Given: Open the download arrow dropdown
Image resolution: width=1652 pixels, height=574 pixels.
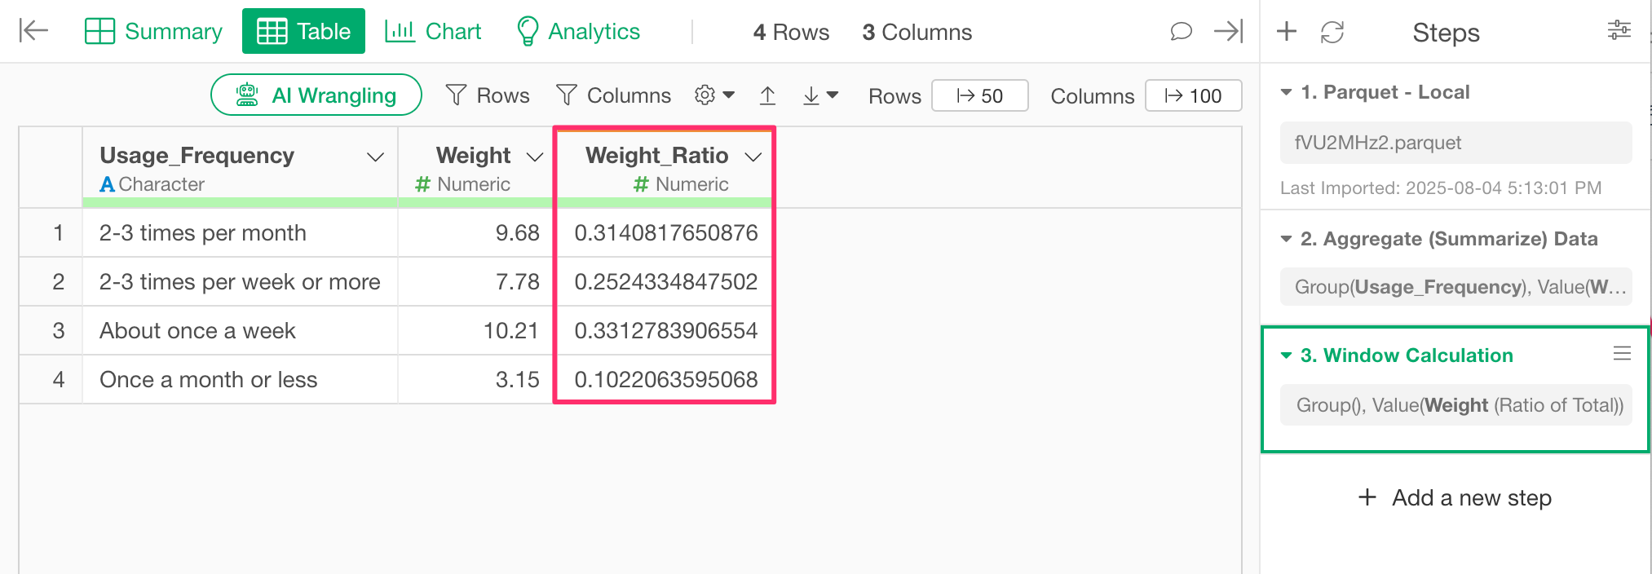Looking at the screenshot, I should pyautogui.click(x=819, y=96).
